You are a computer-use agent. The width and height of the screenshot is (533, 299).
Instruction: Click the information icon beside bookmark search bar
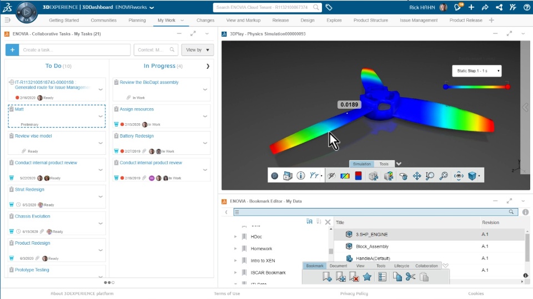click(526, 212)
